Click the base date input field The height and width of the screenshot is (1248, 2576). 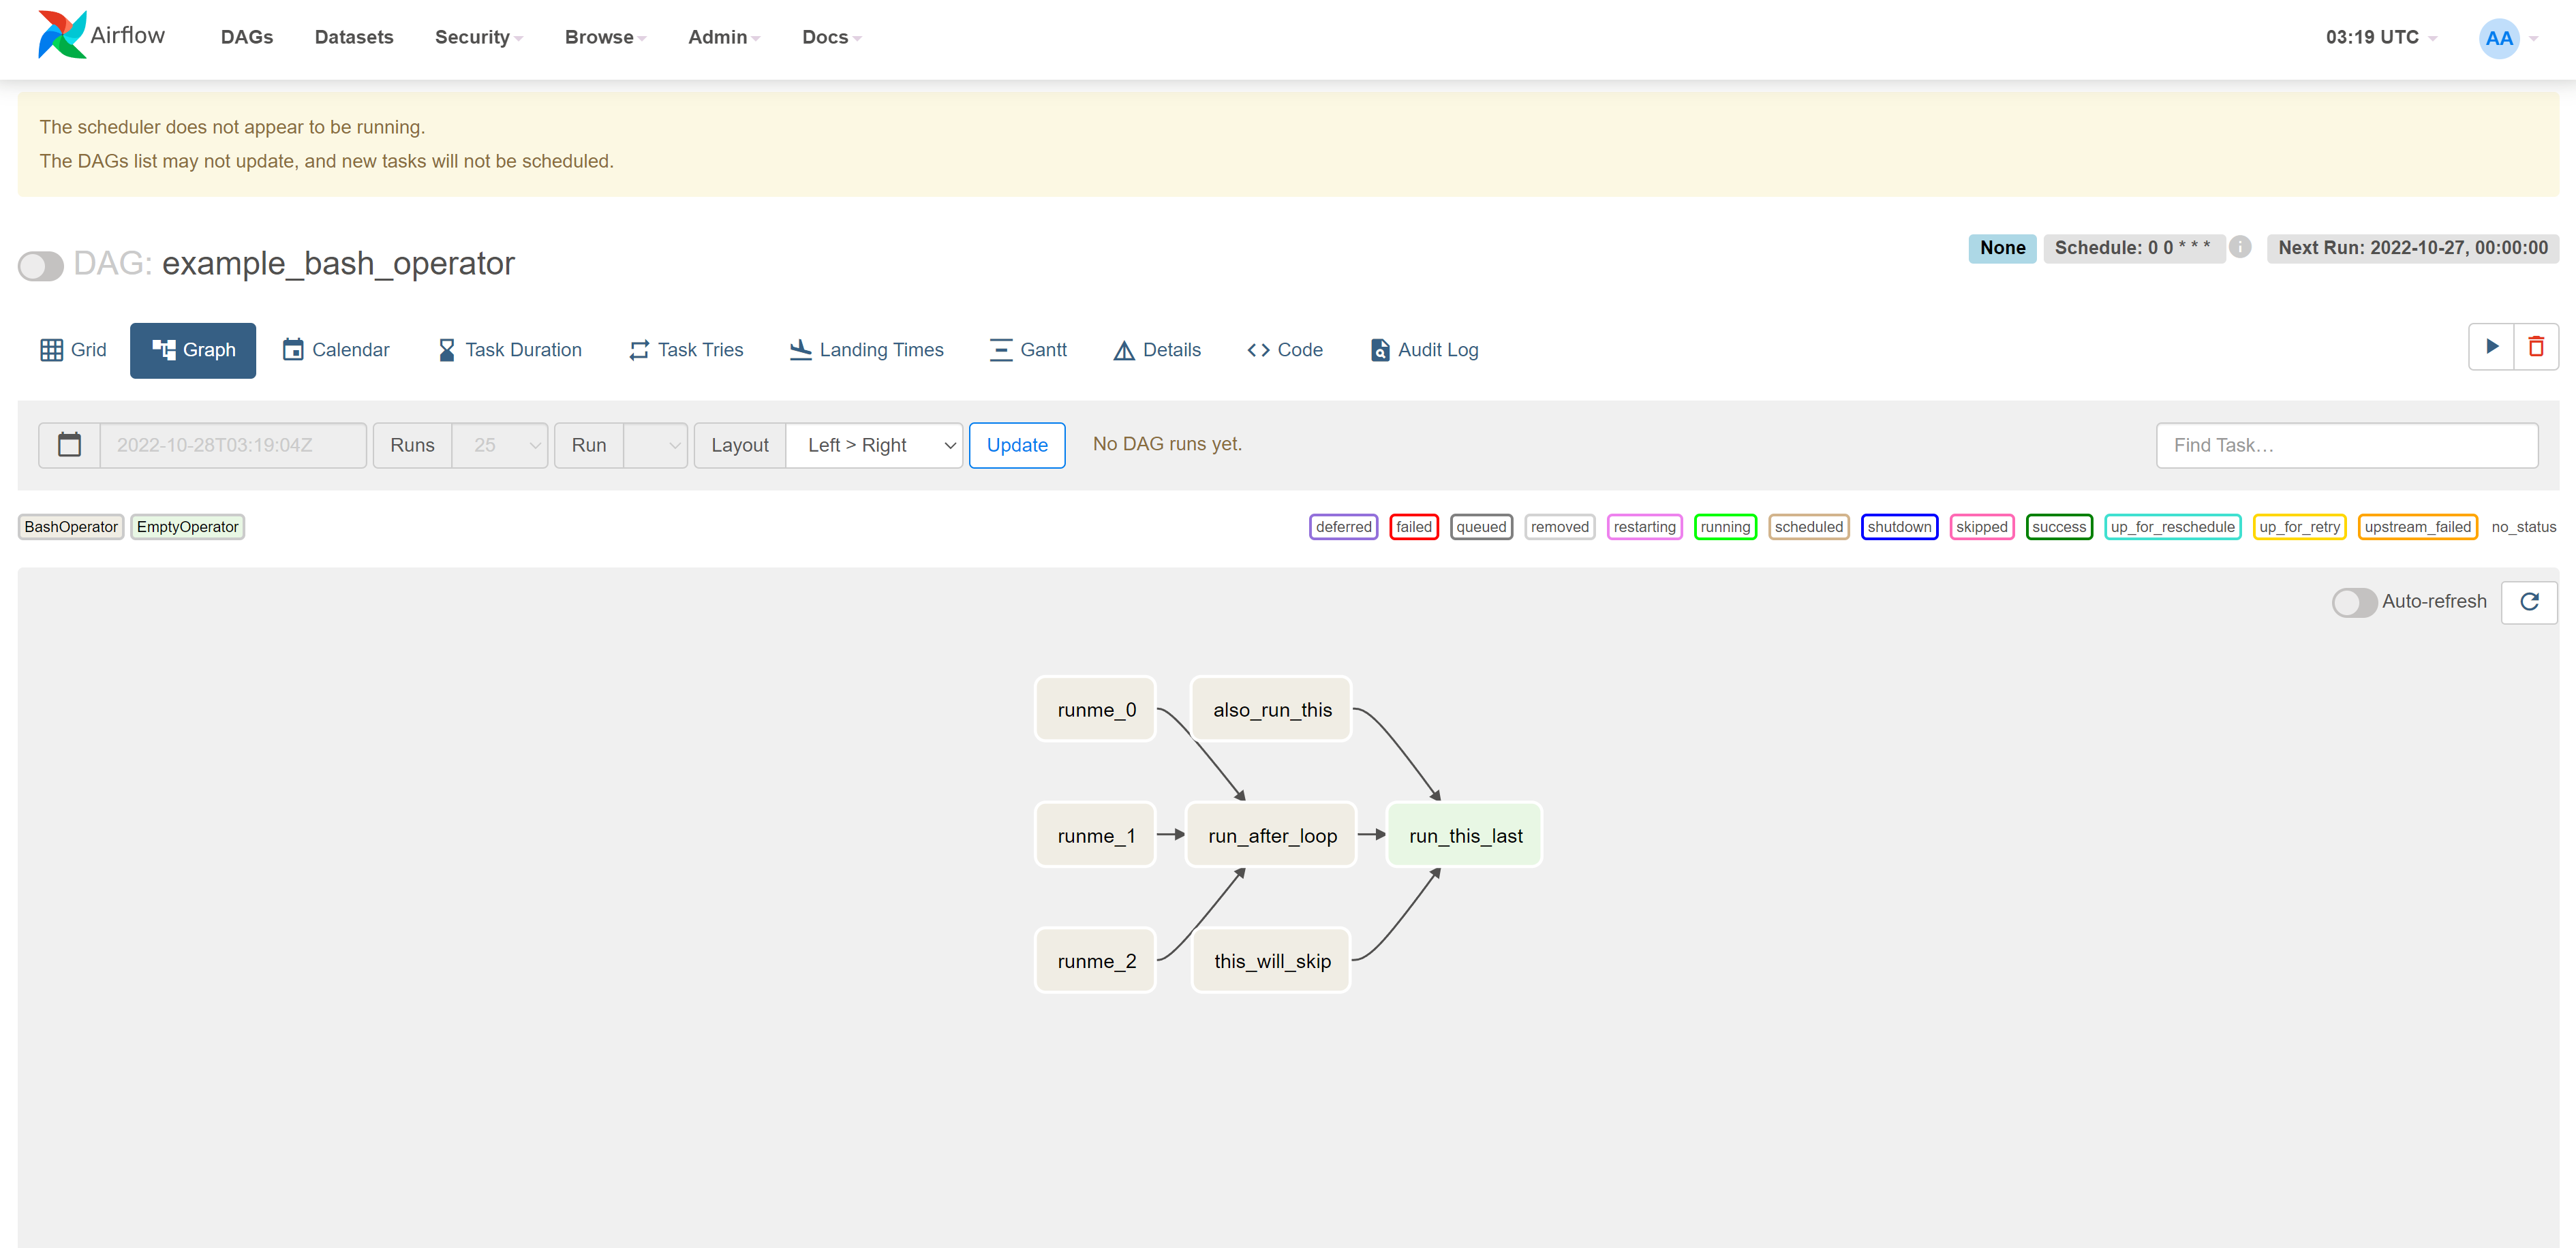tap(233, 445)
